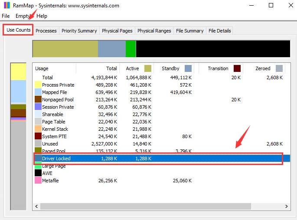The image size is (297, 220).
Task: Open the Physical Pages tab
Action: (x=117, y=31)
